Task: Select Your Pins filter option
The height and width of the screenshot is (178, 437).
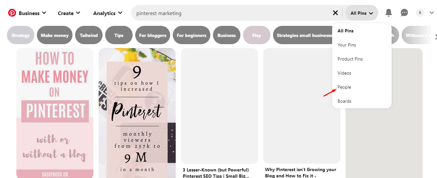Action: pyautogui.click(x=347, y=45)
